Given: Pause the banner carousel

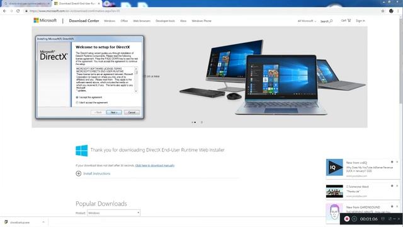Looking at the screenshot, I should click(201, 122).
